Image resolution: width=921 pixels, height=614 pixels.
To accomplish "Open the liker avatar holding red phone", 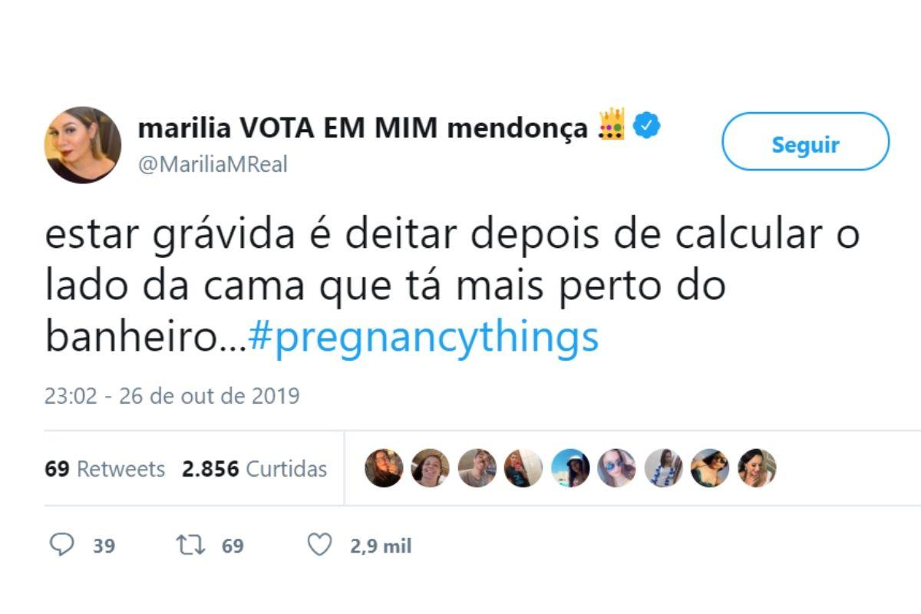I will pos(523,468).
